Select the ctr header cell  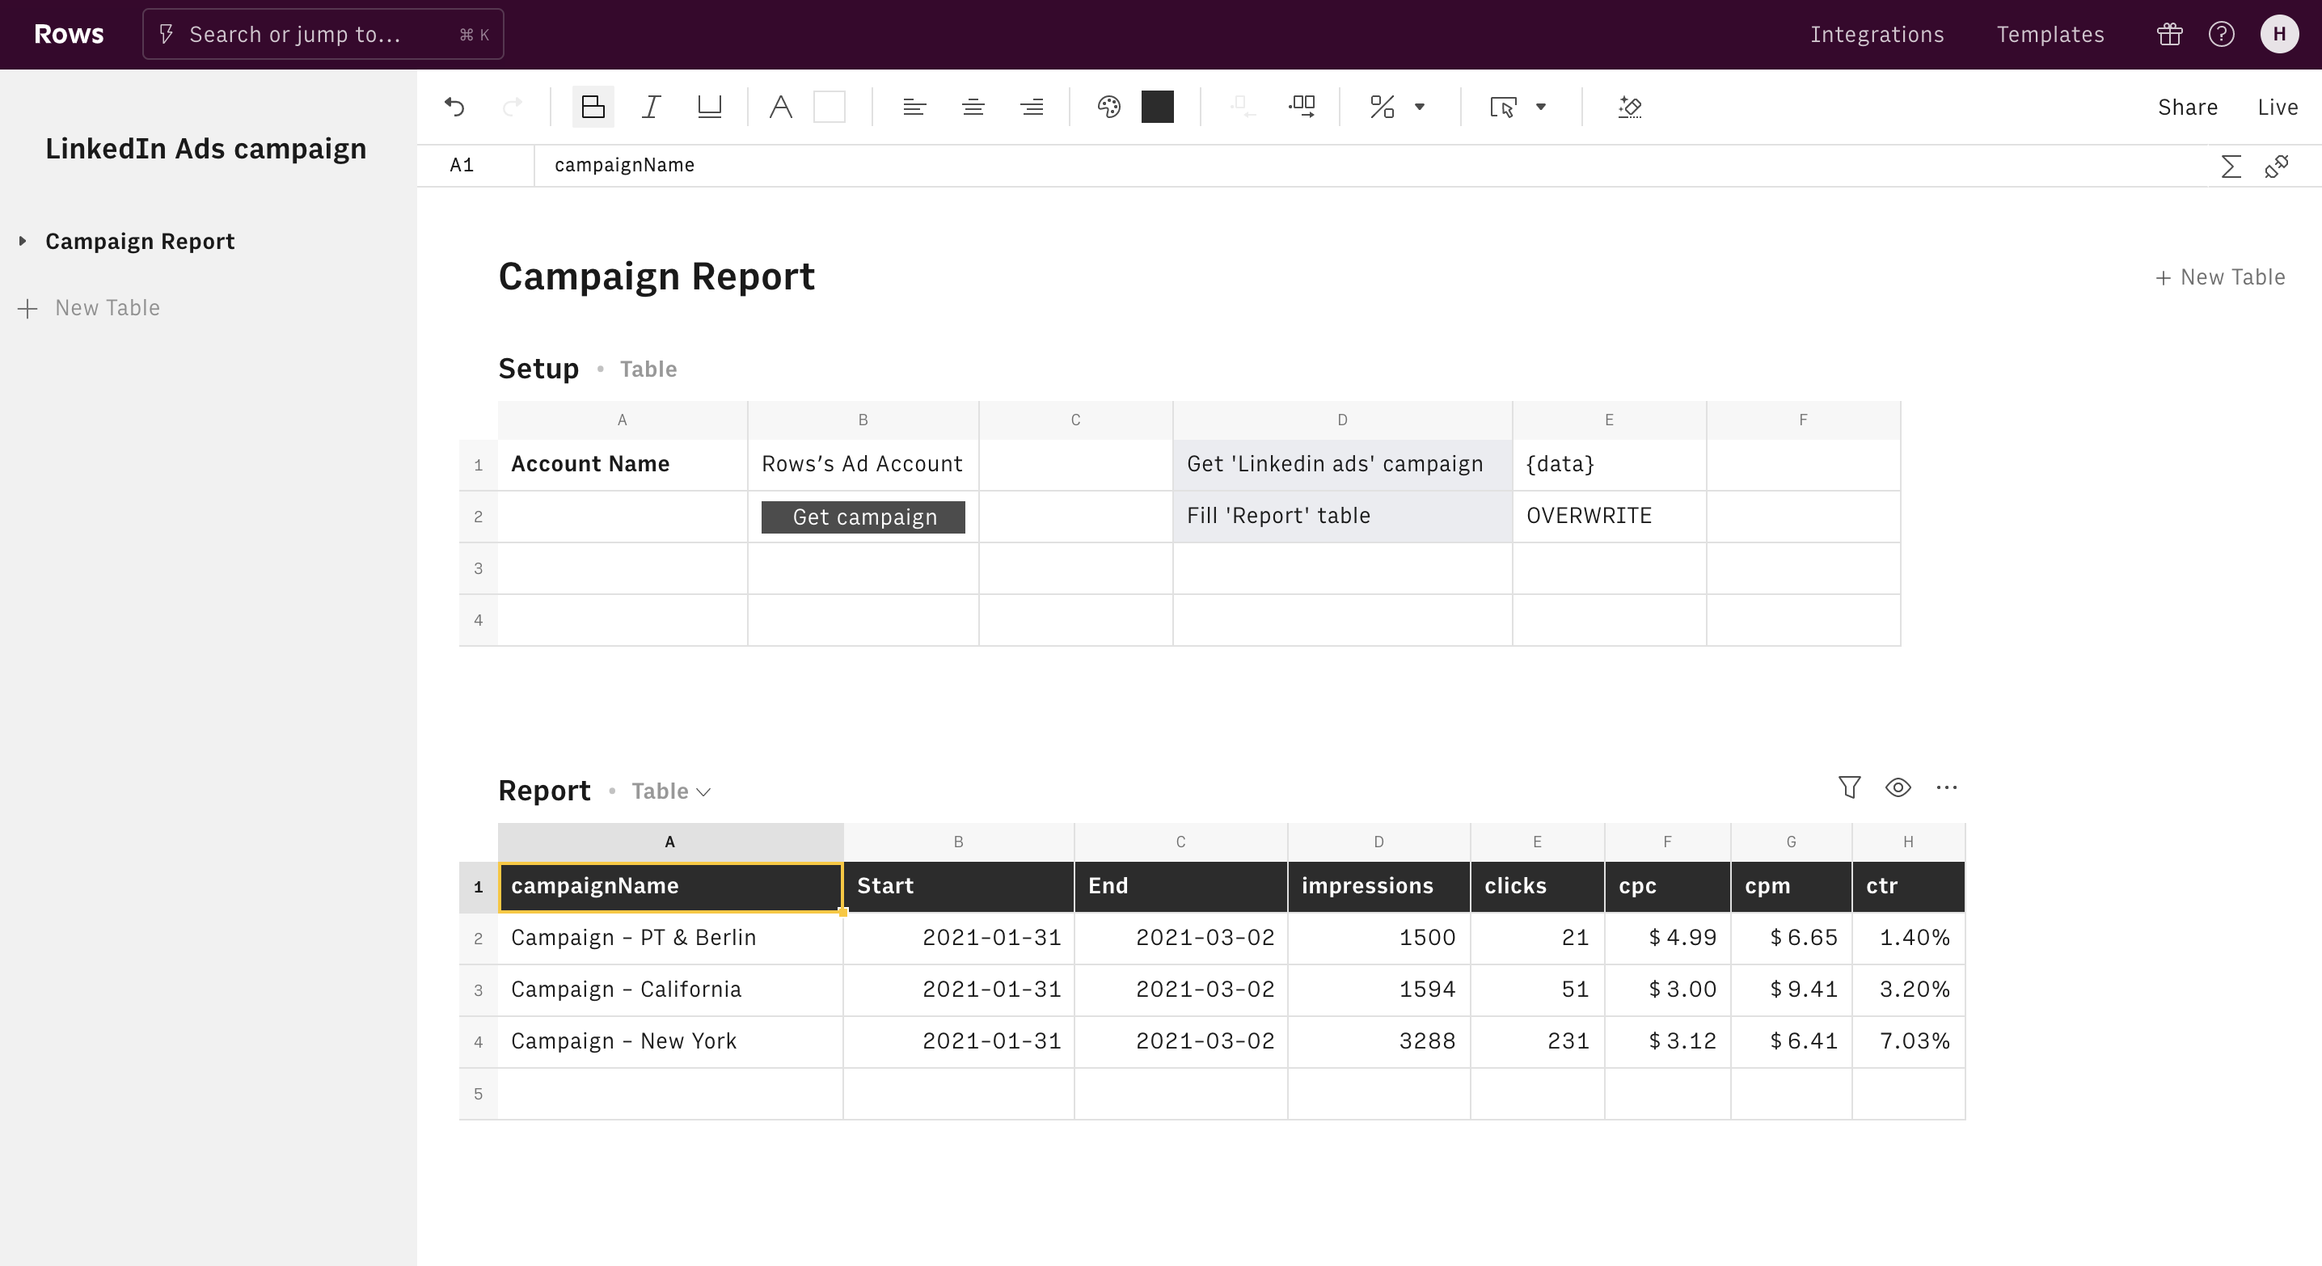coord(1908,887)
